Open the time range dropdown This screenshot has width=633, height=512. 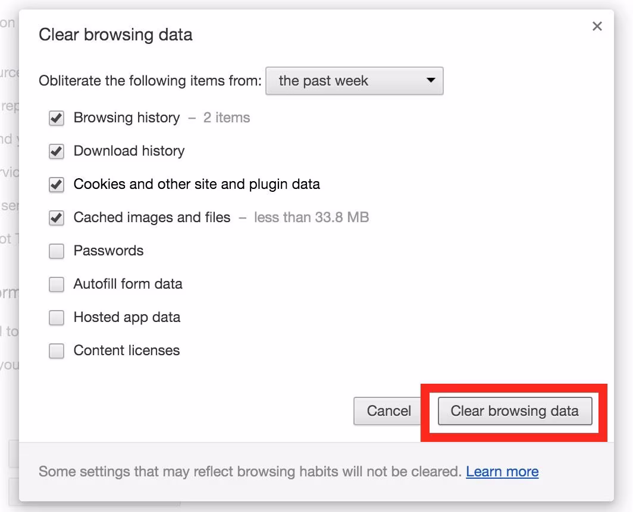coord(354,81)
